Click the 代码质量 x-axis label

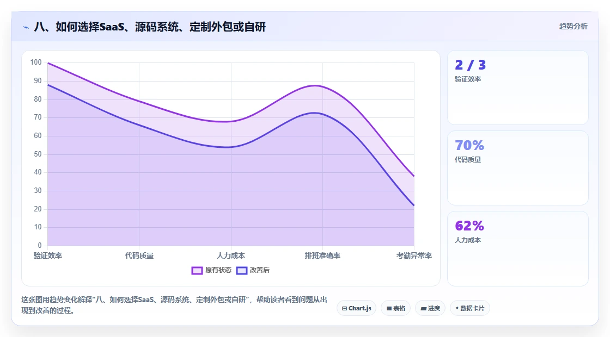(139, 255)
